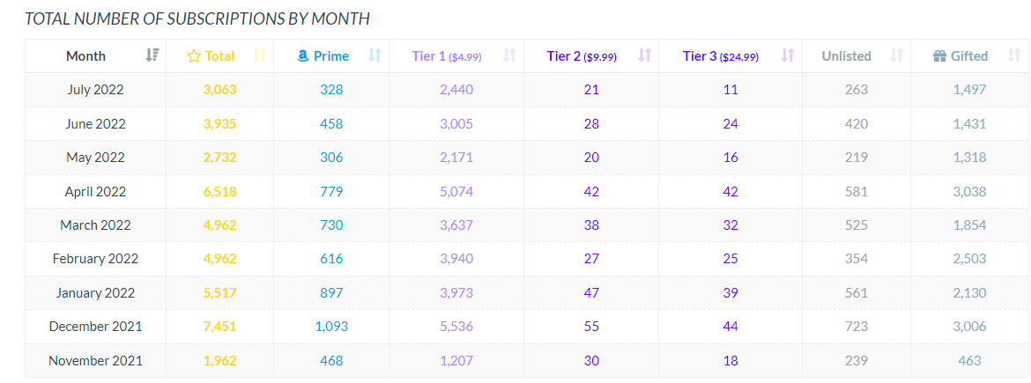Screen dimensions: 1031x383
Task: Click Gifted value 463
Action: coord(970,361)
